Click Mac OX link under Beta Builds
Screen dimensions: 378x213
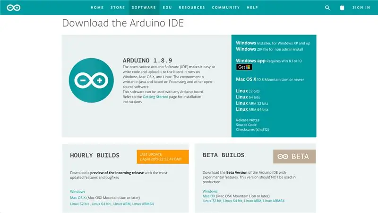[x=209, y=196]
